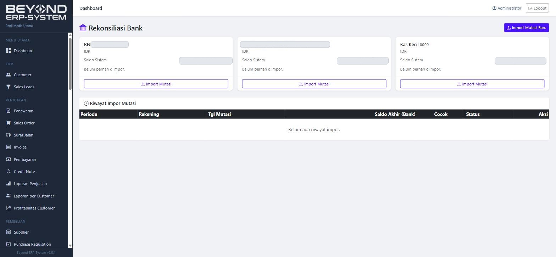Click the Kas Kecil 0000 account title
556x257 pixels.
[x=415, y=45]
